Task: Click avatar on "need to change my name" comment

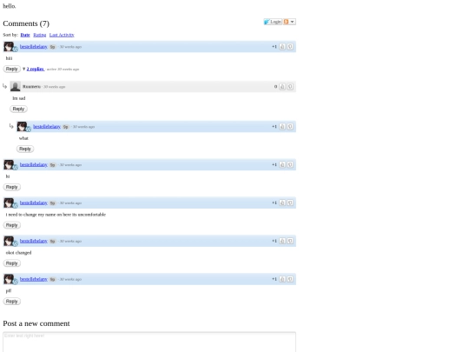Action: (9, 203)
